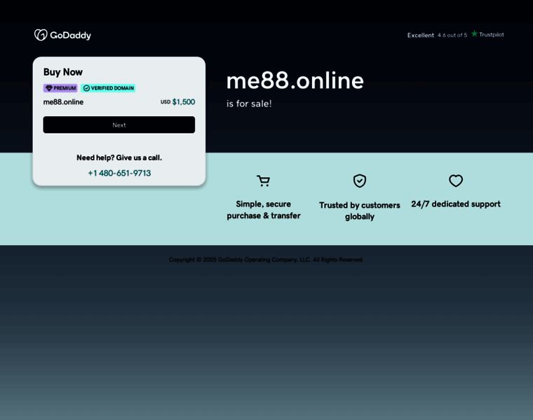
Task: Click the 'Excellent' rating word
Action: [421, 35]
